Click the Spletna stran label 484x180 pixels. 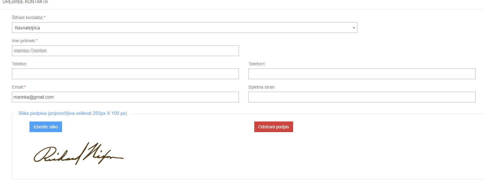coord(262,87)
